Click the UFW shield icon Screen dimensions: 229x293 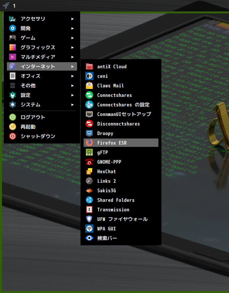click(89, 219)
